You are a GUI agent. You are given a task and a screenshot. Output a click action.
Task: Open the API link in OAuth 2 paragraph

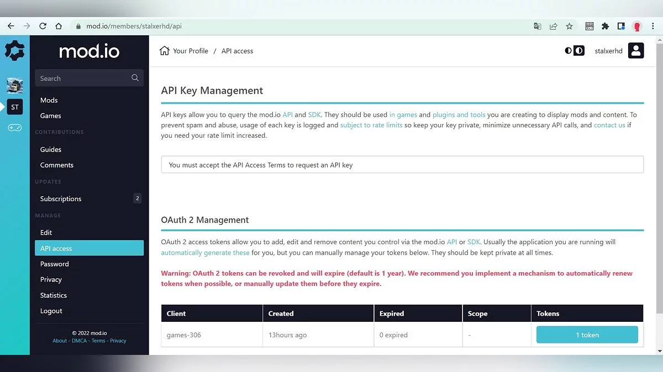pyautogui.click(x=452, y=242)
